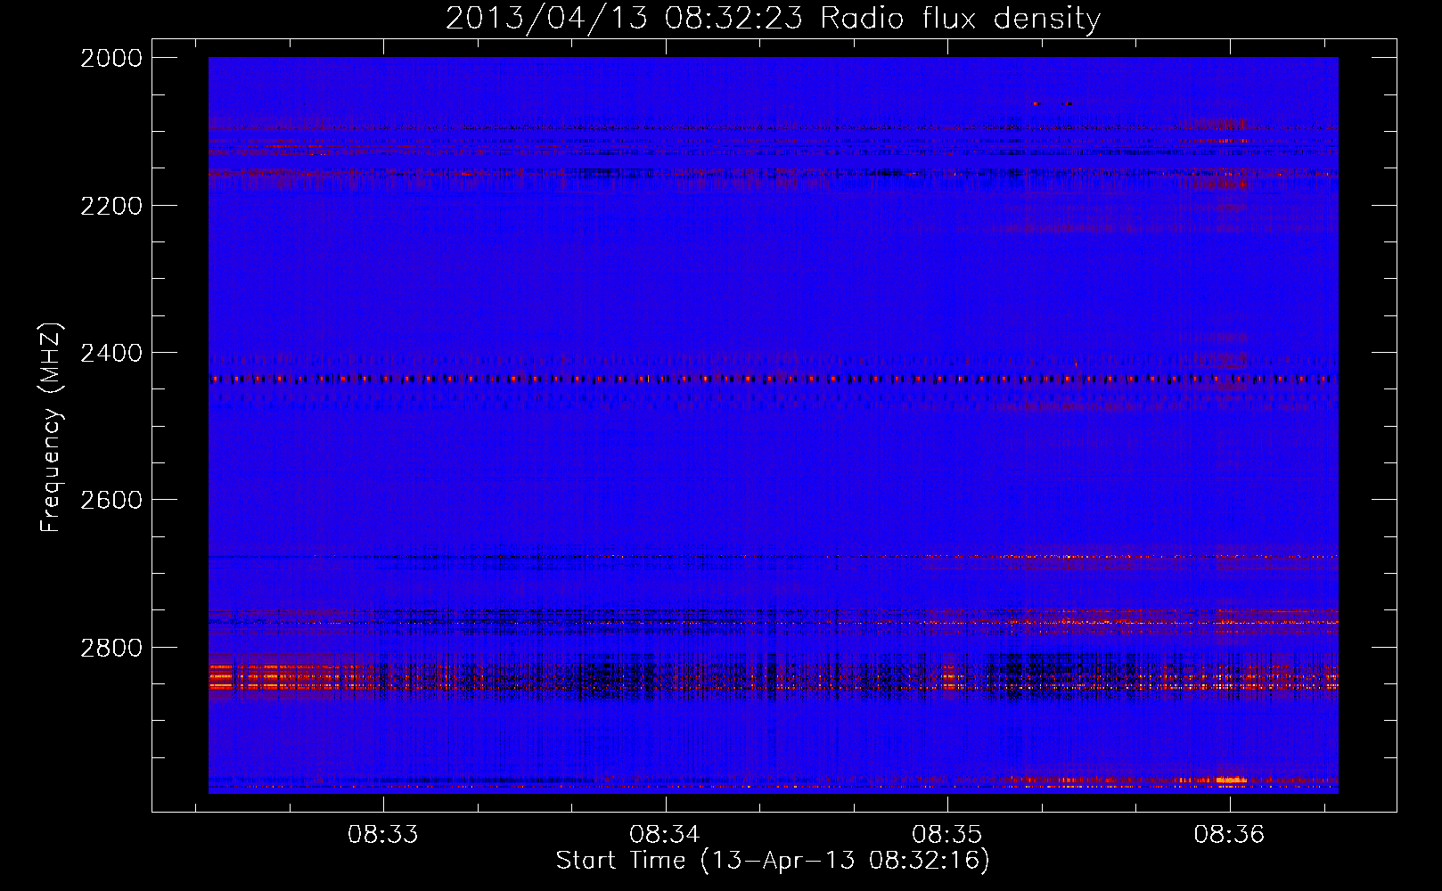Click the 2000 frequency tick label
Viewport: 1442px width, 891px height.
click(111, 58)
